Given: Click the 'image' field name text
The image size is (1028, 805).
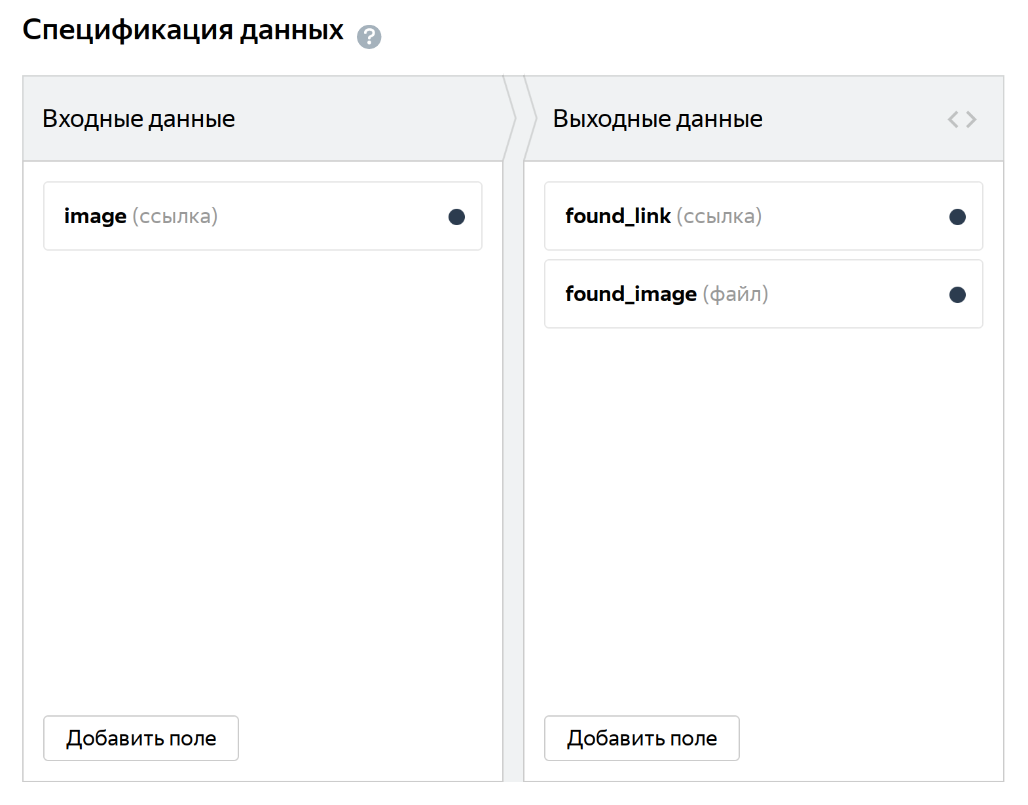Looking at the screenshot, I should (x=95, y=216).
